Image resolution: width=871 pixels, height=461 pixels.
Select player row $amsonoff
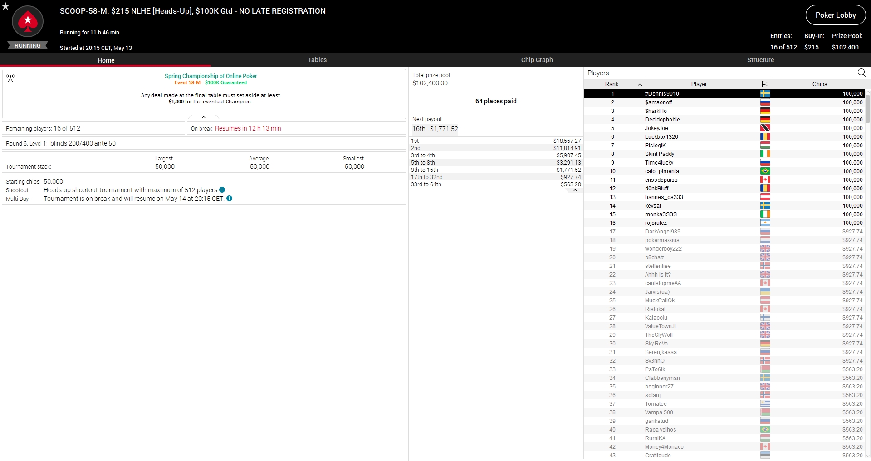click(x=724, y=102)
